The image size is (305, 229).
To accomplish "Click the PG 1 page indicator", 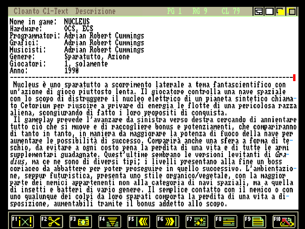I will coord(174,12).
